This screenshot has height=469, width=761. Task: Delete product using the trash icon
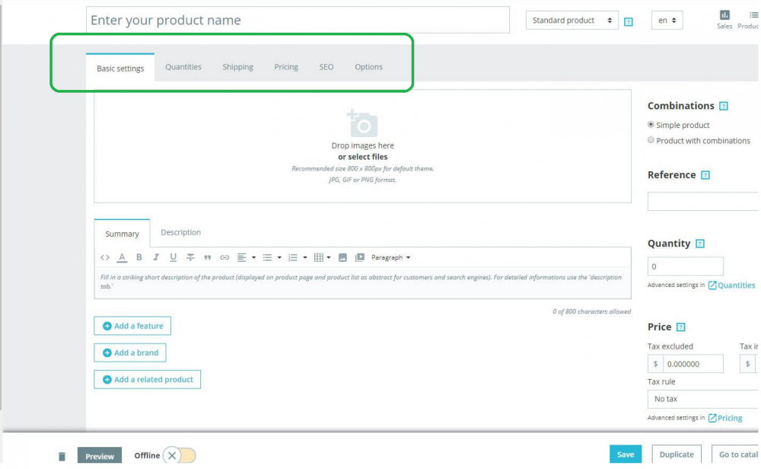tap(62, 457)
